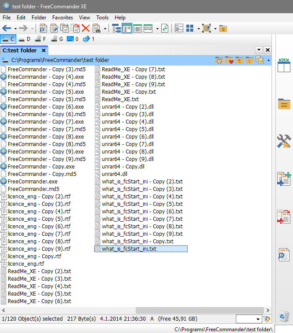Viewport: 293px width, 333px height.
Task: Open the tab list dropdown arrow
Action: (x=259, y=50)
